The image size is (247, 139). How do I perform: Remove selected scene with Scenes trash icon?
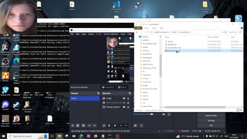click(x=78, y=125)
